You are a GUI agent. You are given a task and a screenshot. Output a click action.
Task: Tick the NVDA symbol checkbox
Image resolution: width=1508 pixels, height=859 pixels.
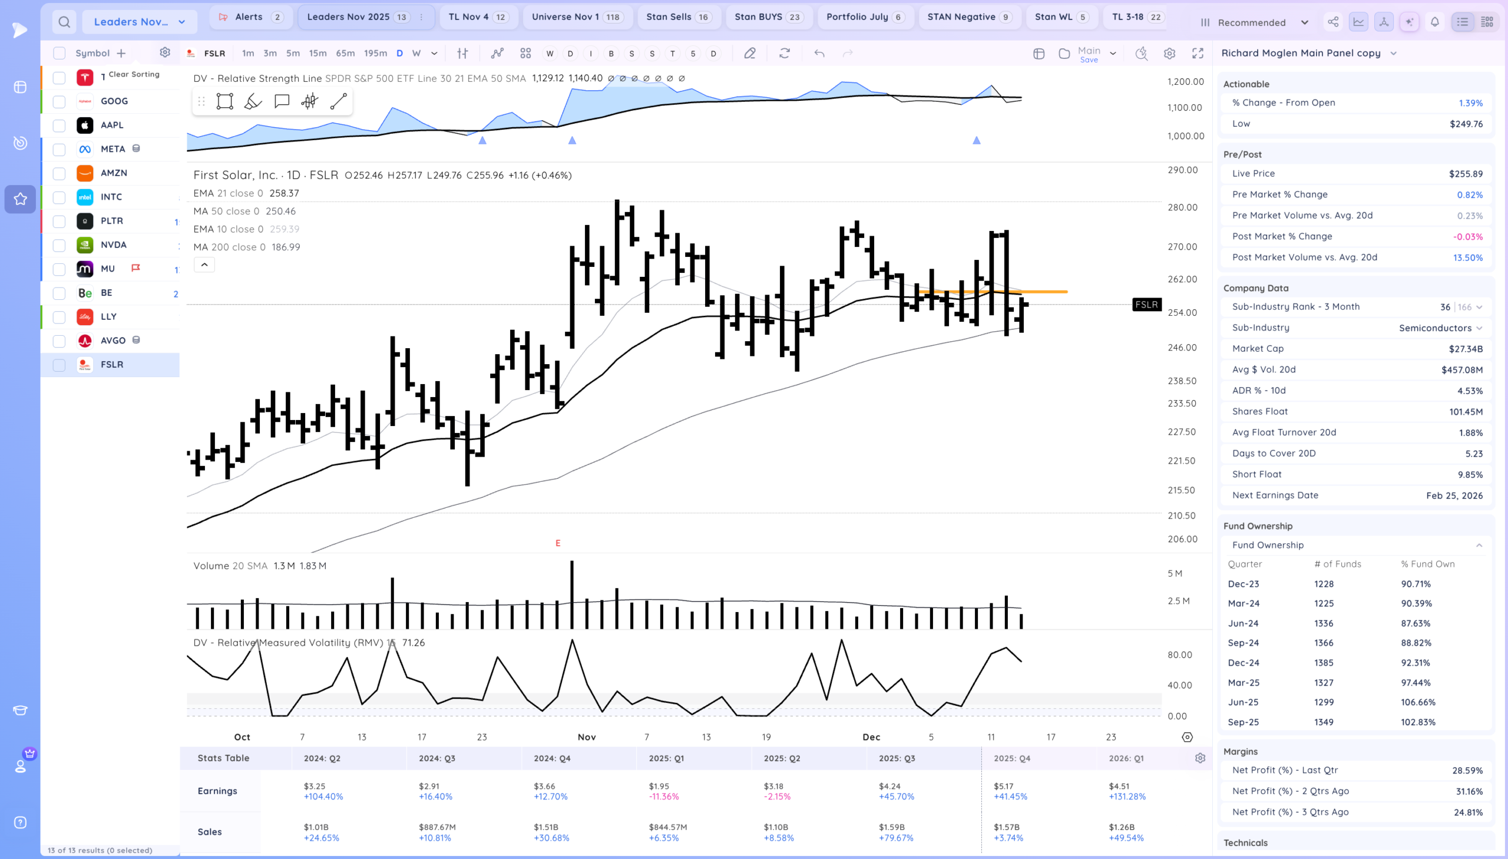coord(59,246)
